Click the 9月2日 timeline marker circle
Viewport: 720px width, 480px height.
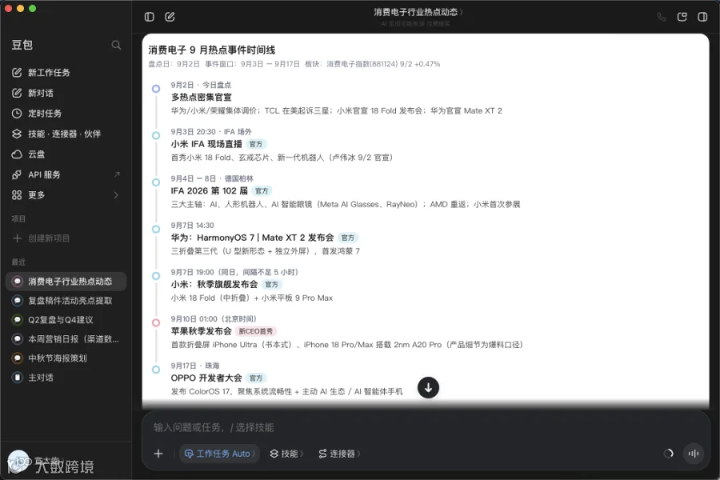[156, 89]
